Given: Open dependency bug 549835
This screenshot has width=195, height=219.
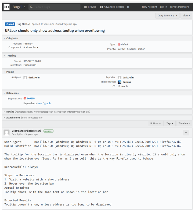Looking at the screenshot, I should coord(30,98).
